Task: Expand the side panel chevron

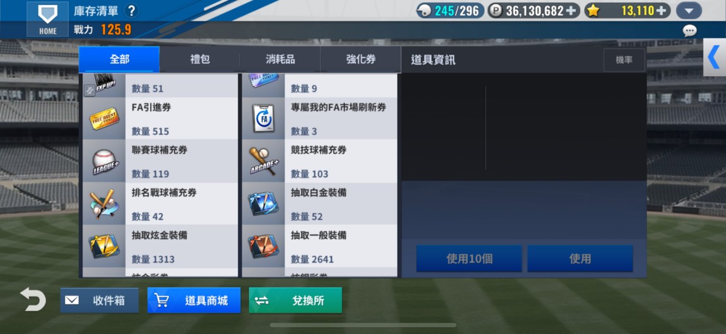Action: click(715, 57)
